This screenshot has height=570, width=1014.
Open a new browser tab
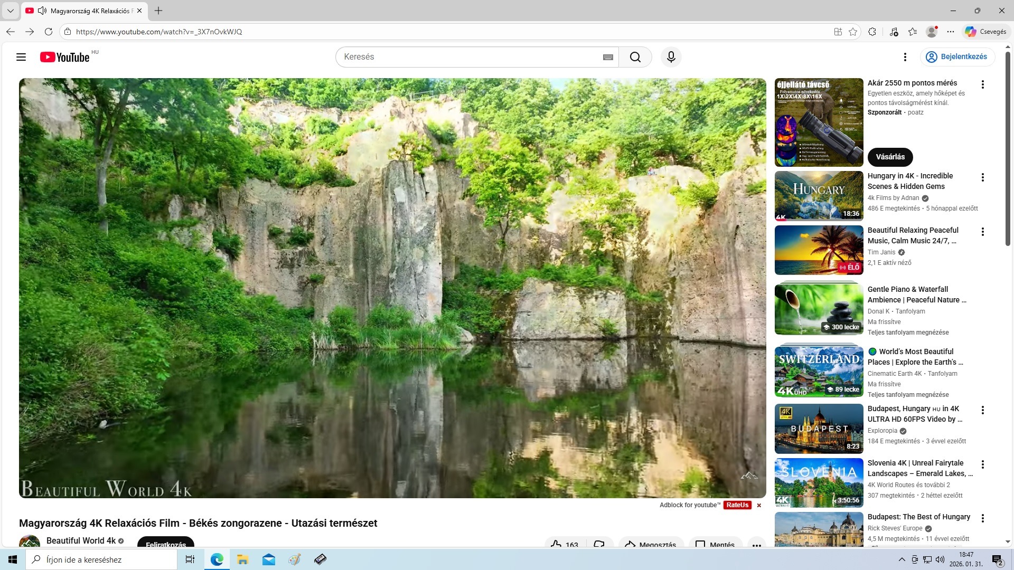tap(158, 11)
